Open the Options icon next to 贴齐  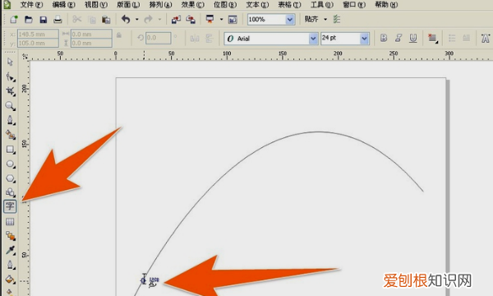[337, 19]
